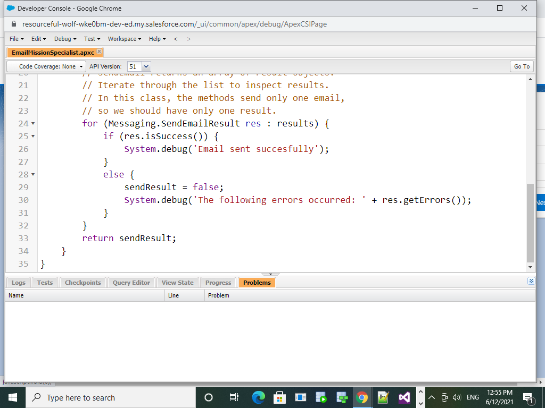Close the EmailMissionSpecialist.apxc tab
Viewport: 545px width, 408px height.
[98, 52]
